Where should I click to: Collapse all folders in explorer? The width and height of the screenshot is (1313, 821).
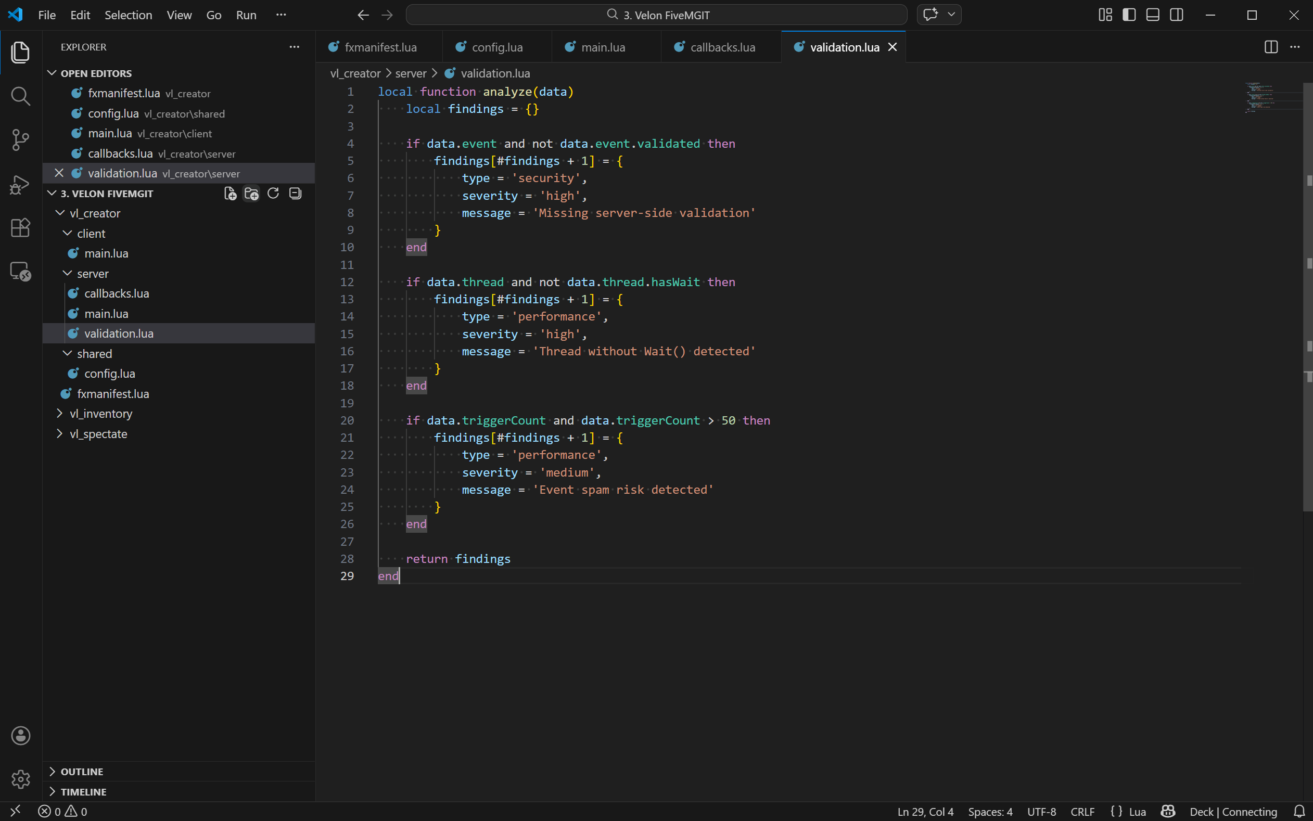tap(295, 194)
